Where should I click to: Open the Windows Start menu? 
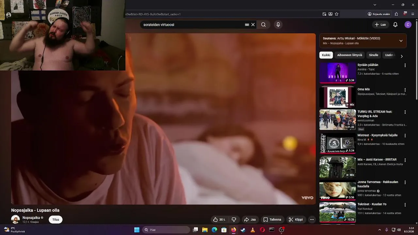pos(137,230)
